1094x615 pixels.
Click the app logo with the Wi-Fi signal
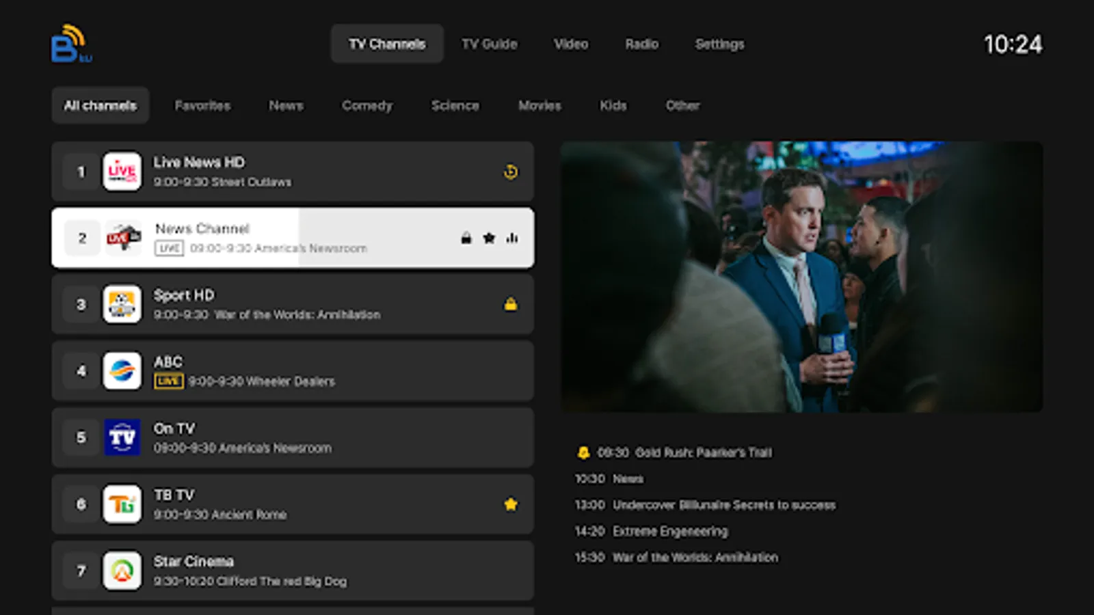tap(72, 44)
